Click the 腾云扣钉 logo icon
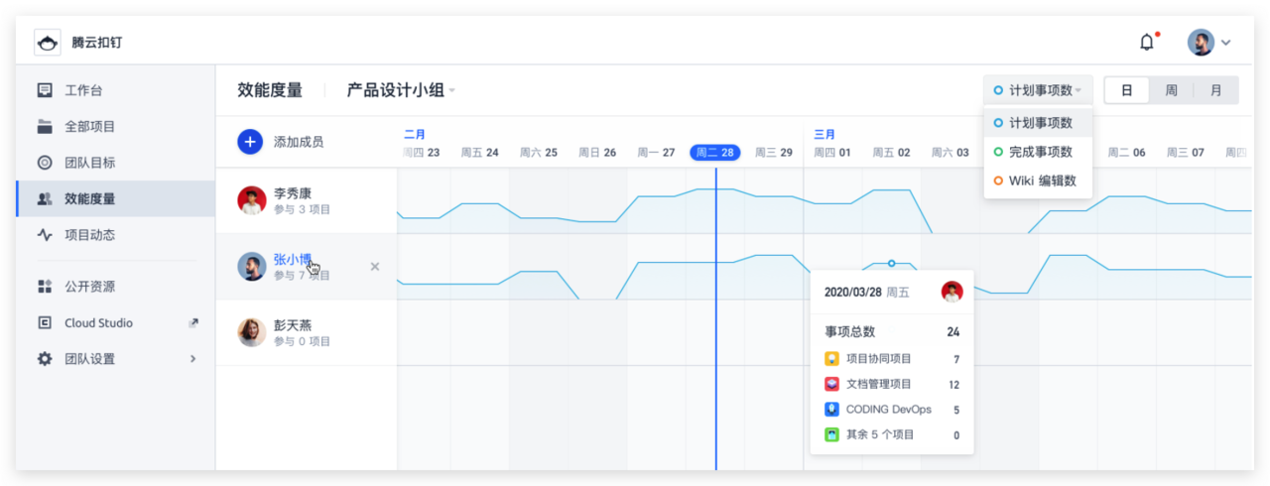This screenshot has width=1270, height=486. pyautogui.click(x=48, y=43)
